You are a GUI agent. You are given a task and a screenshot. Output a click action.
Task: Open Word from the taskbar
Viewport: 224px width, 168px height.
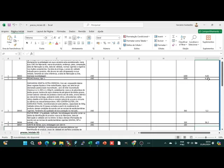pyautogui.click(x=97, y=143)
